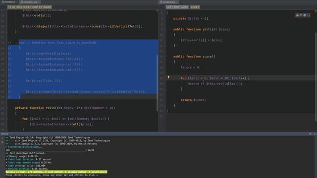
Task: Click the right editor vertical scrollbar
Action: tap(316, 77)
